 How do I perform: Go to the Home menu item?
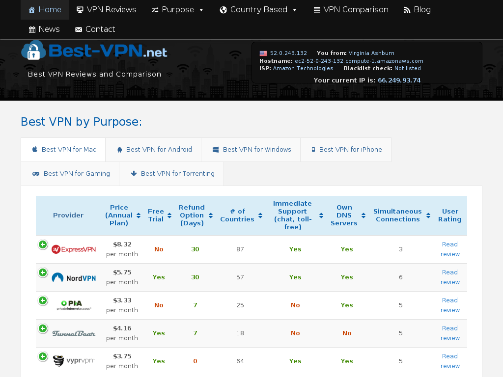45,10
